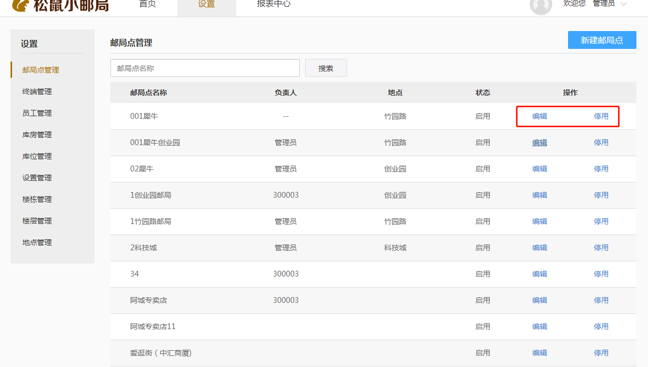Screen dimensions: 648x367
Task: Edit the 1创业园邮局 row
Action: pos(540,195)
